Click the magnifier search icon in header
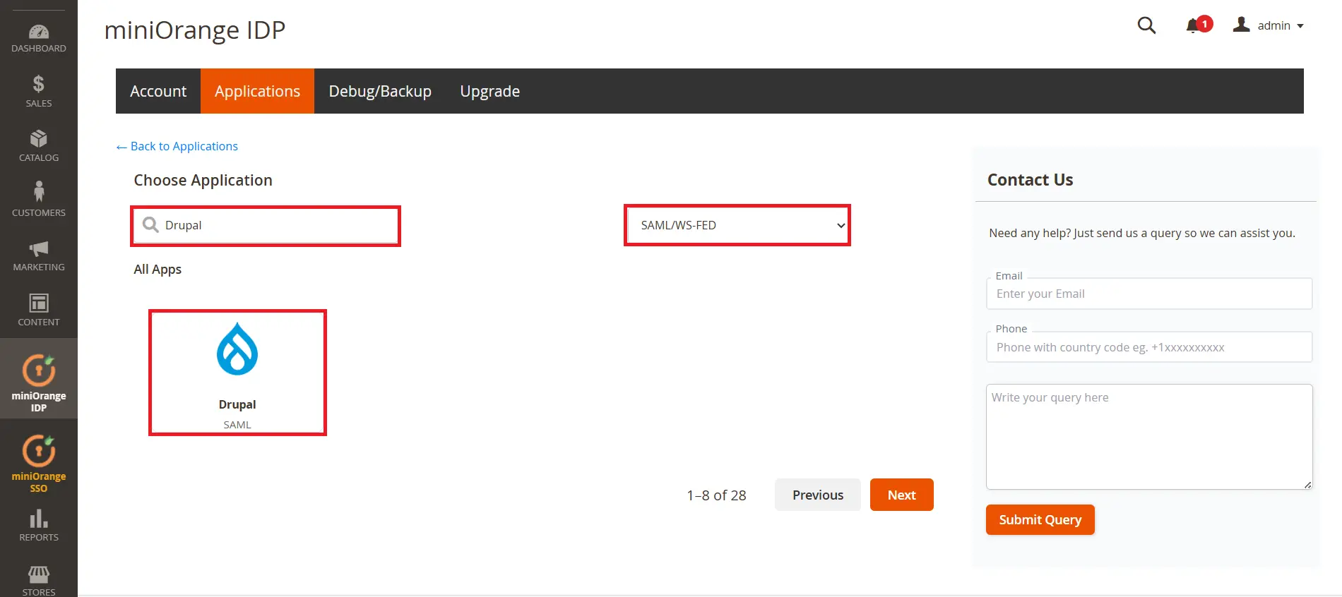Screen dimensions: 1342x597 1146,25
